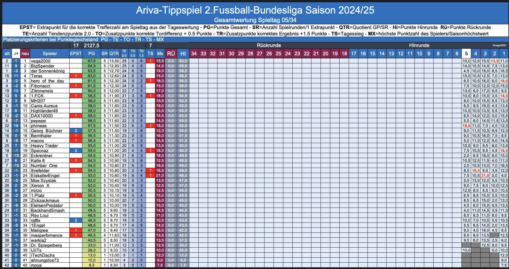Select the player 'BigSpender'
Viewport: 509px width, 269px height.
tap(43, 66)
